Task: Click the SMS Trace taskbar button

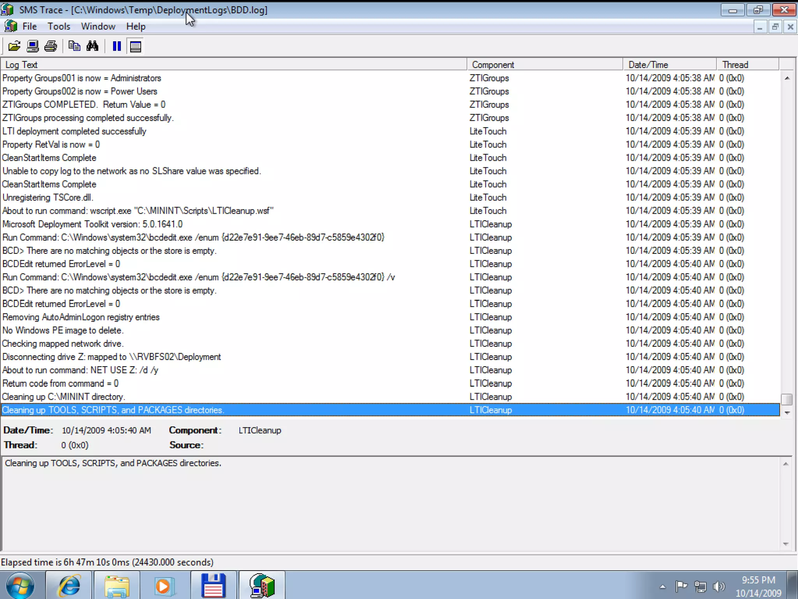Action: (x=262, y=585)
